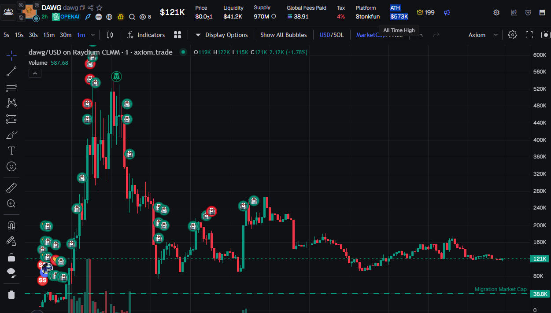Toggle magnet mode for drawings
The height and width of the screenshot is (313, 551).
pyautogui.click(x=12, y=225)
